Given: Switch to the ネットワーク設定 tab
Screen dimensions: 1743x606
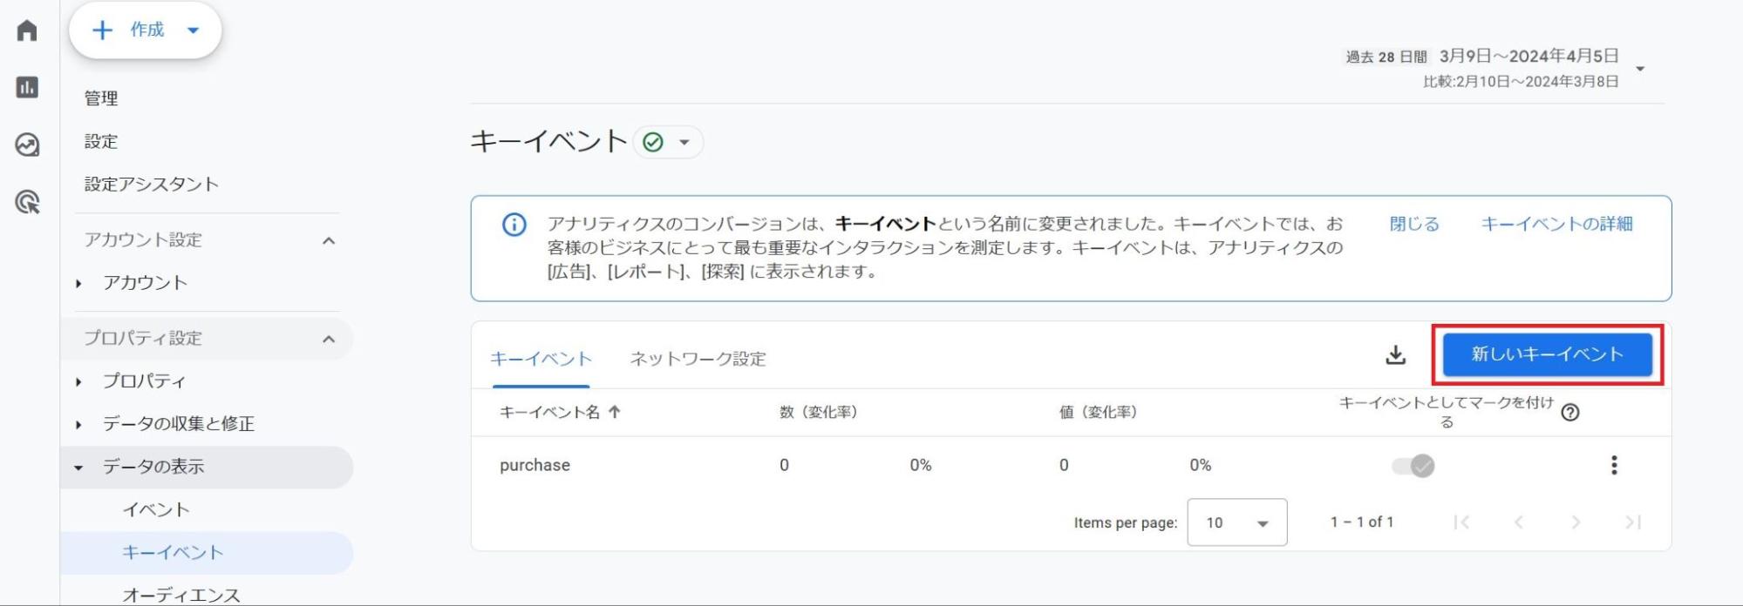Looking at the screenshot, I should coord(698,359).
